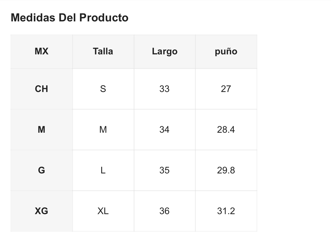Screen dimensions: 331x235
Task: Click the puño value 27
Action: point(226,89)
